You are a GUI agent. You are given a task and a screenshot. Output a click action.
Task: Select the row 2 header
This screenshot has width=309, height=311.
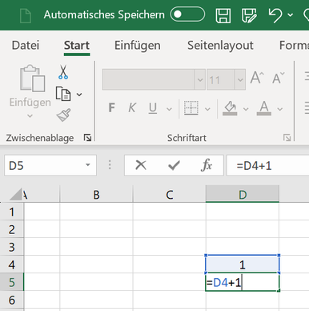pos(12,229)
